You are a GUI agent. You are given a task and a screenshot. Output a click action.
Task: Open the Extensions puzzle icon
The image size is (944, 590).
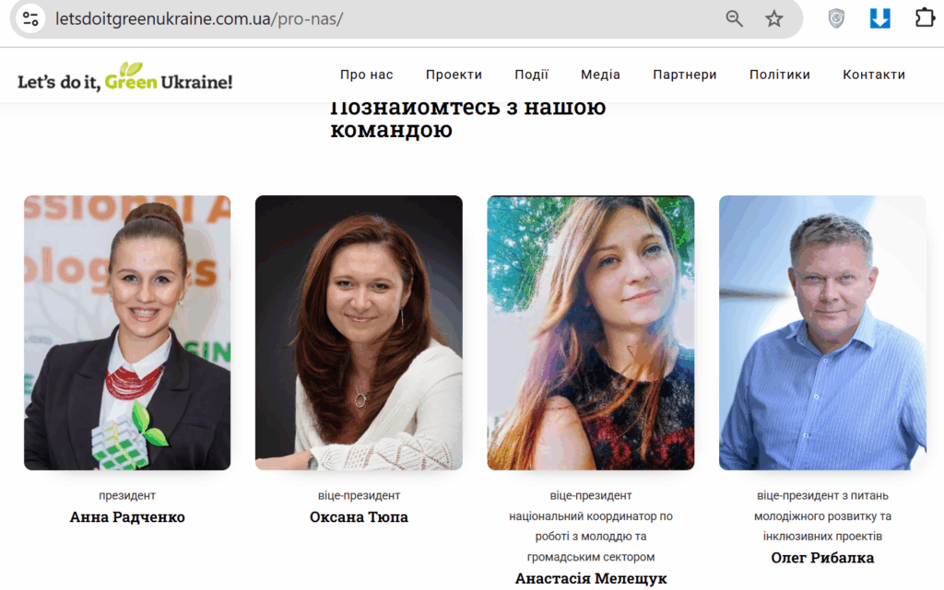[925, 18]
